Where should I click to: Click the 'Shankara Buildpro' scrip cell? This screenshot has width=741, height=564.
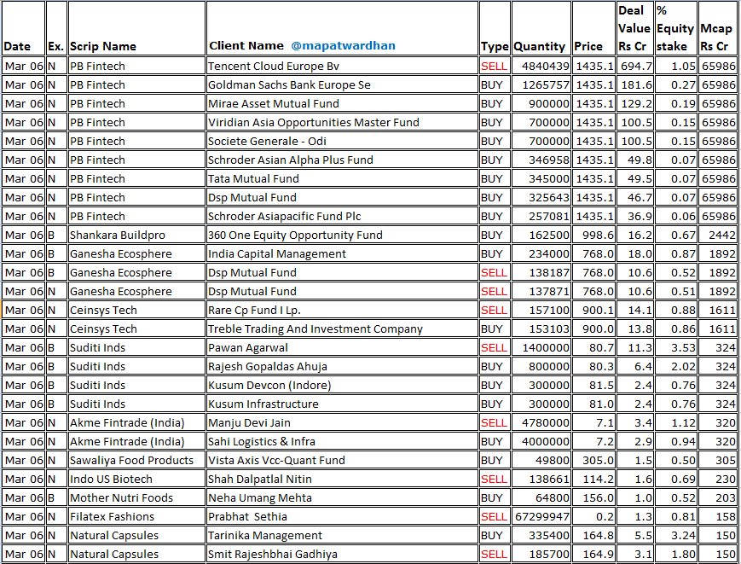136,235
